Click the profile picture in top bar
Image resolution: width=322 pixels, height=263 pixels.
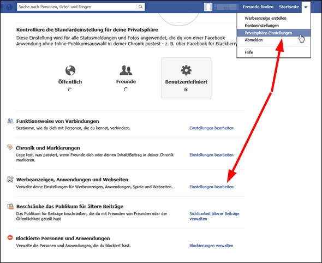pos(208,7)
